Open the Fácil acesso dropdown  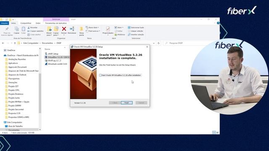click(x=93, y=31)
